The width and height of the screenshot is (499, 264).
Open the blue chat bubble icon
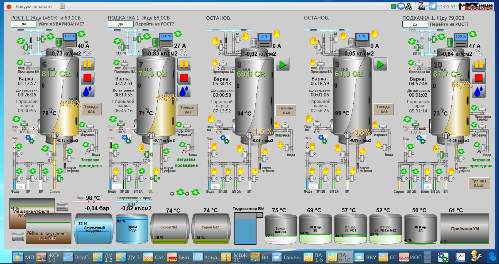[401, 6]
